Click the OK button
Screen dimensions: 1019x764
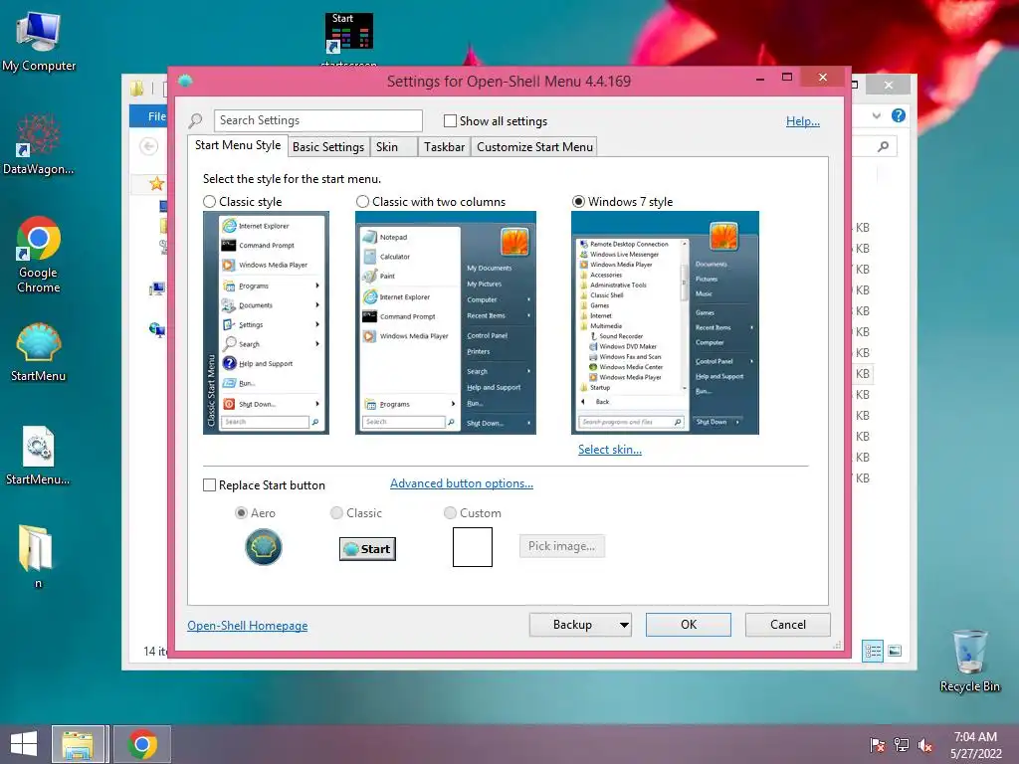pos(689,625)
